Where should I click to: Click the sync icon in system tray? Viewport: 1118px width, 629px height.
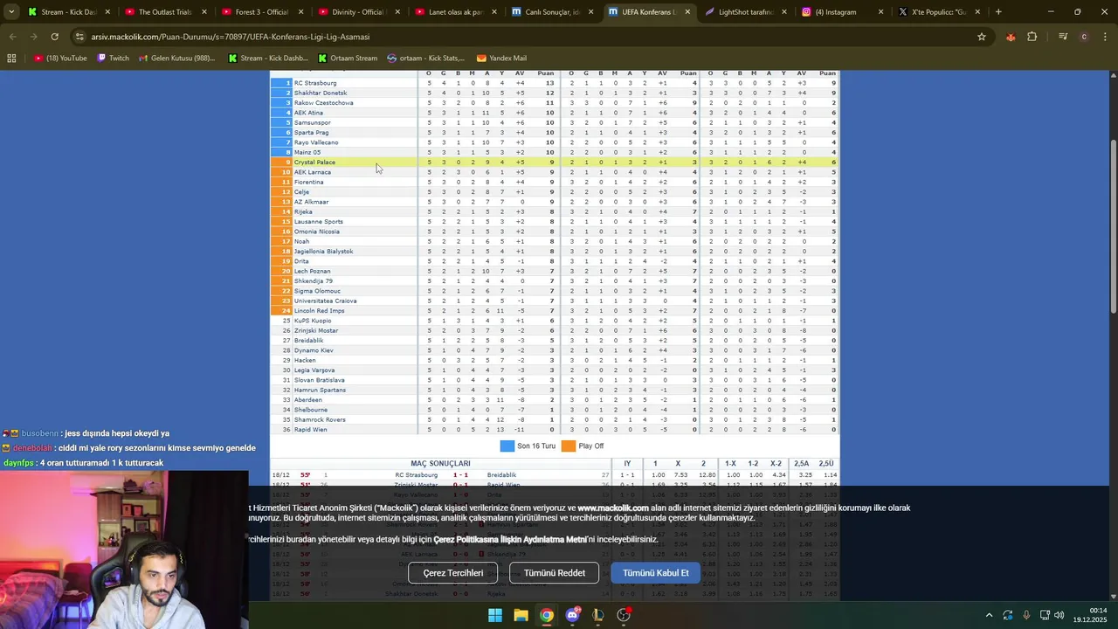(1008, 615)
